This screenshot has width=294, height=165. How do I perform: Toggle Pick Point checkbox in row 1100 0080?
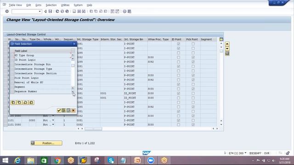coord(193,116)
